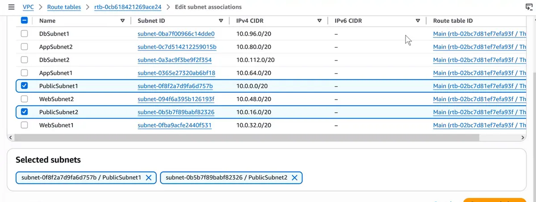536x202 pixels.
Task: Open Main route table link for DbSubnet1
Action: [480, 34]
